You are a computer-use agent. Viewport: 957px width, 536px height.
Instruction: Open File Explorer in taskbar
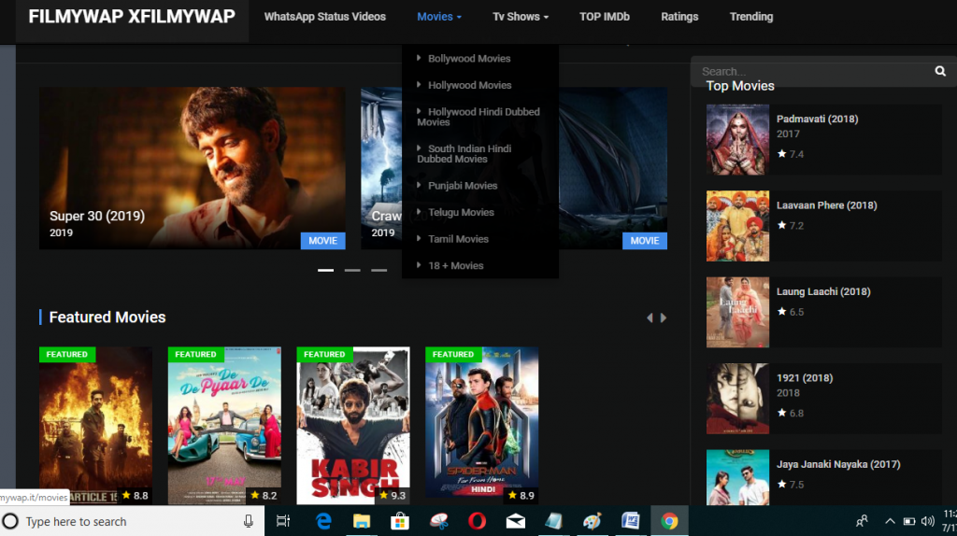362,521
